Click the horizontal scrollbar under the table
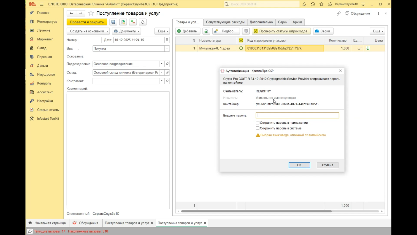Image resolution: width=417 pixels, height=235 pixels. tap(256, 211)
